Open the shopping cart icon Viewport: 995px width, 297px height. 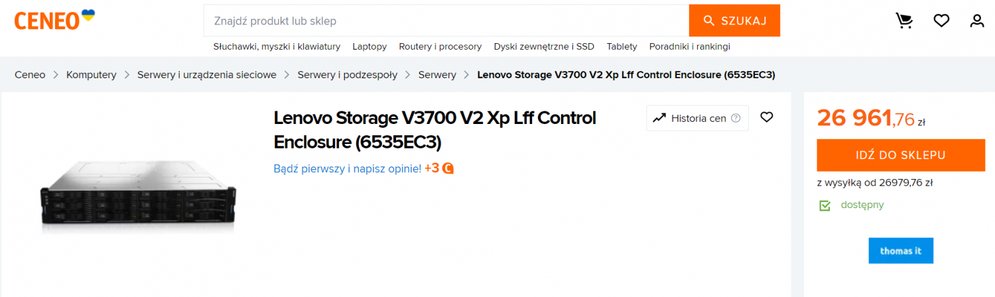click(x=904, y=21)
